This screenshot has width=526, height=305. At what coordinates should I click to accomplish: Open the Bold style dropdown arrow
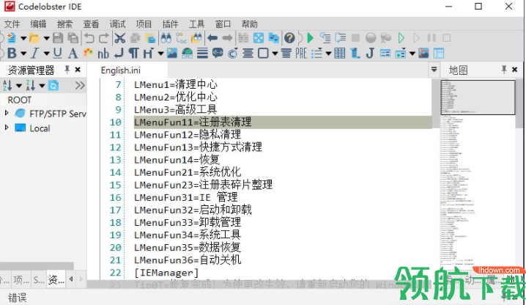point(23,54)
